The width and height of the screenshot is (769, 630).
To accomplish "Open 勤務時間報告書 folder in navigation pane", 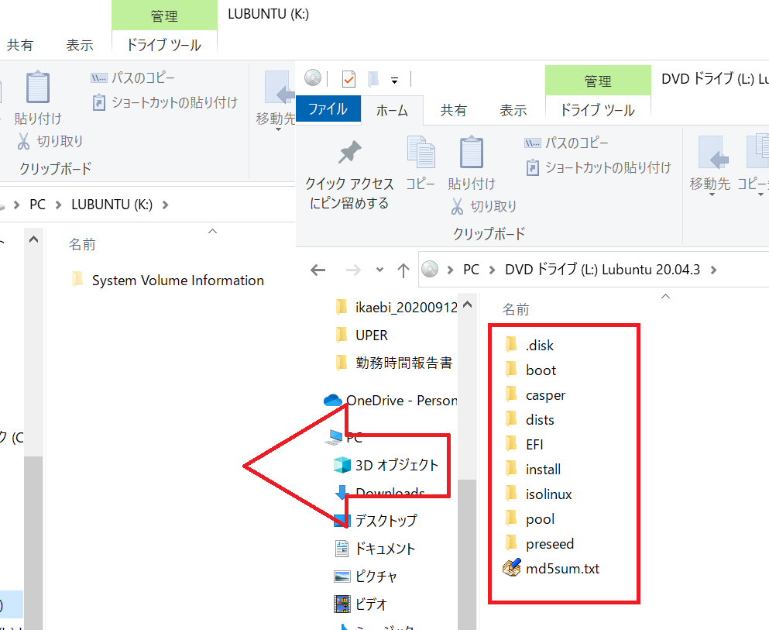I will click(394, 363).
